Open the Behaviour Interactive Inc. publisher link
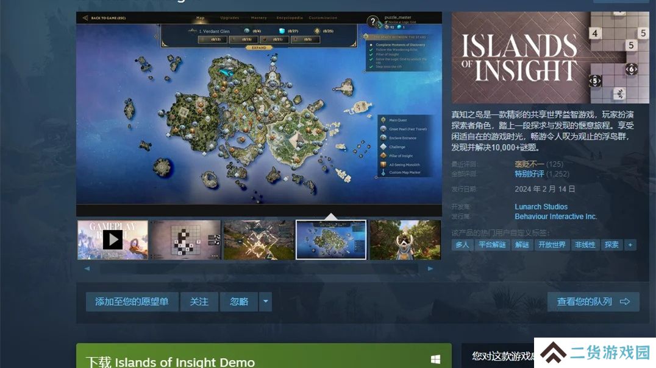Image resolution: width=656 pixels, height=368 pixels. (x=555, y=217)
